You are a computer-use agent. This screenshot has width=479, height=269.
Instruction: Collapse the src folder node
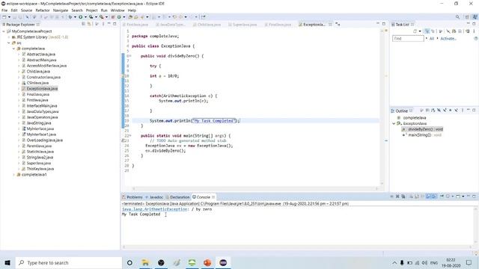pos(9,43)
